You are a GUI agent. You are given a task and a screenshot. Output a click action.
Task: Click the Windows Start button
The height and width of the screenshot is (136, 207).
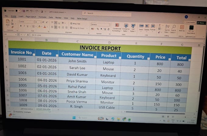pos(74,117)
